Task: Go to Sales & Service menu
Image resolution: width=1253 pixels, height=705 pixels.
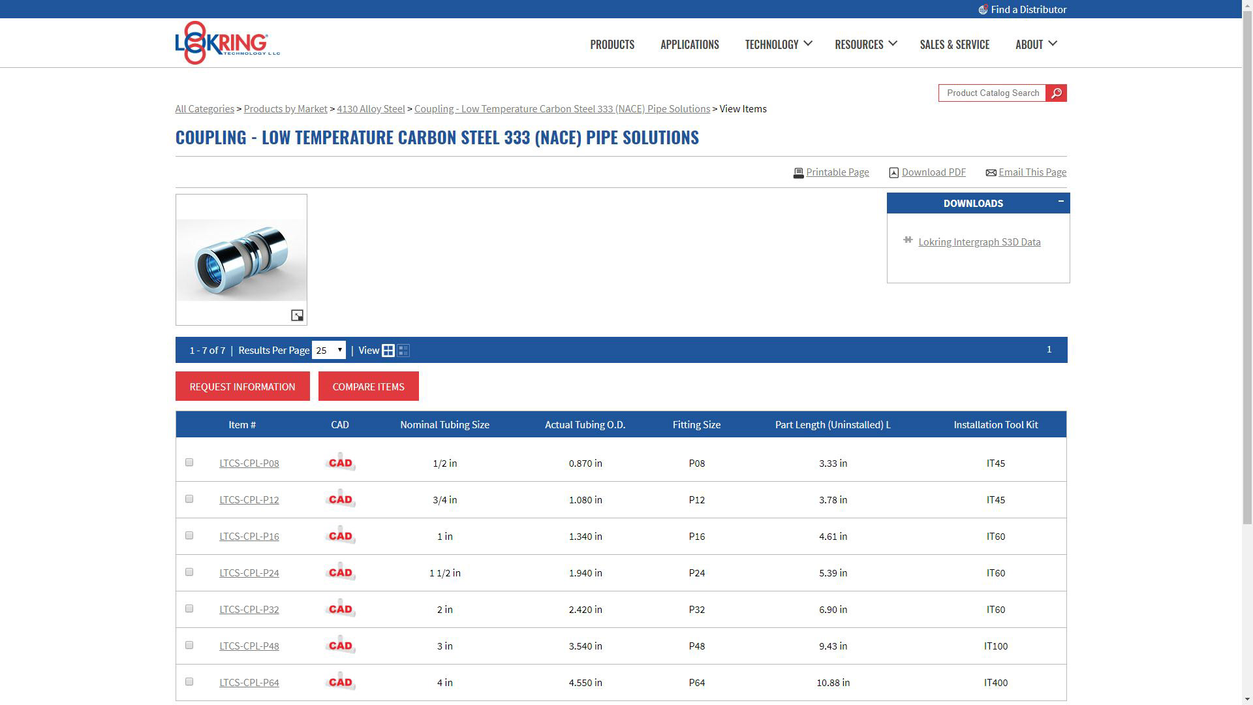Action: (x=954, y=44)
